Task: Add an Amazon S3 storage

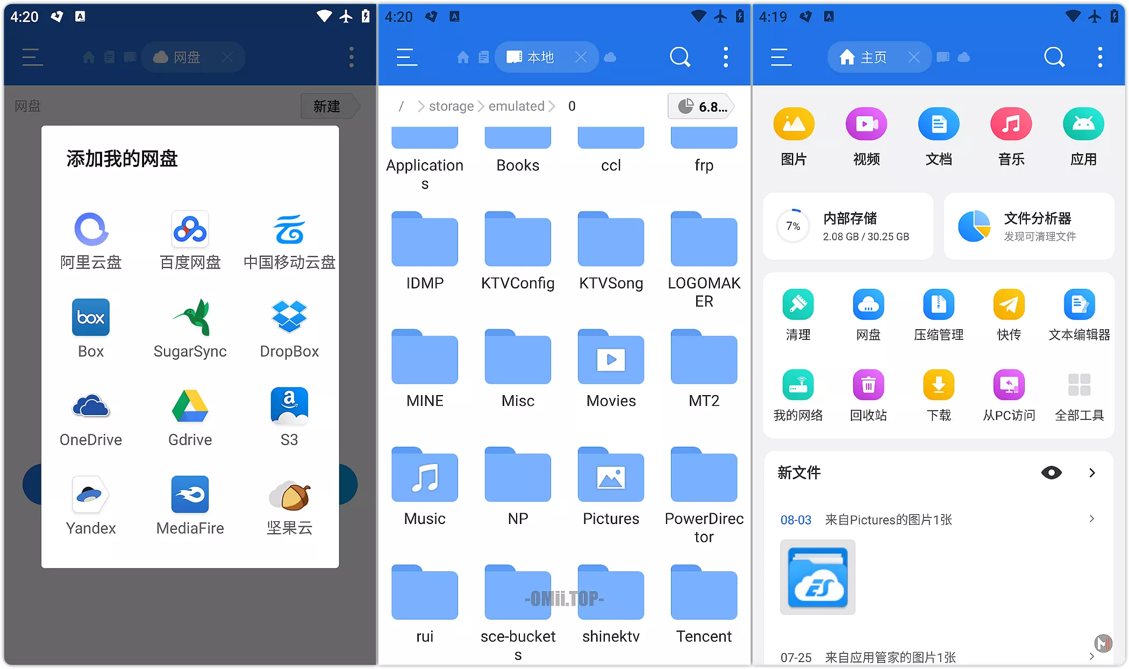Action: [x=289, y=417]
